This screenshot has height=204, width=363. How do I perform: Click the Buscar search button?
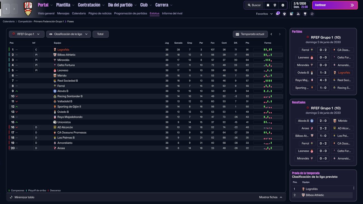254,5
